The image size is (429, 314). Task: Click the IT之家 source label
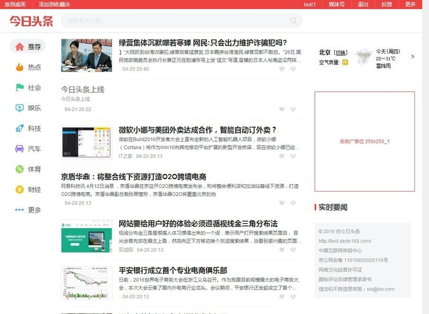tap(125, 156)
